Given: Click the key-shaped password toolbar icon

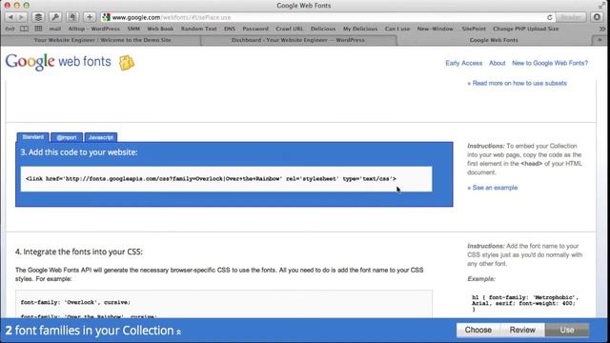Looking at the screenshot, I should pyautogui.click(x=55, y=17).
